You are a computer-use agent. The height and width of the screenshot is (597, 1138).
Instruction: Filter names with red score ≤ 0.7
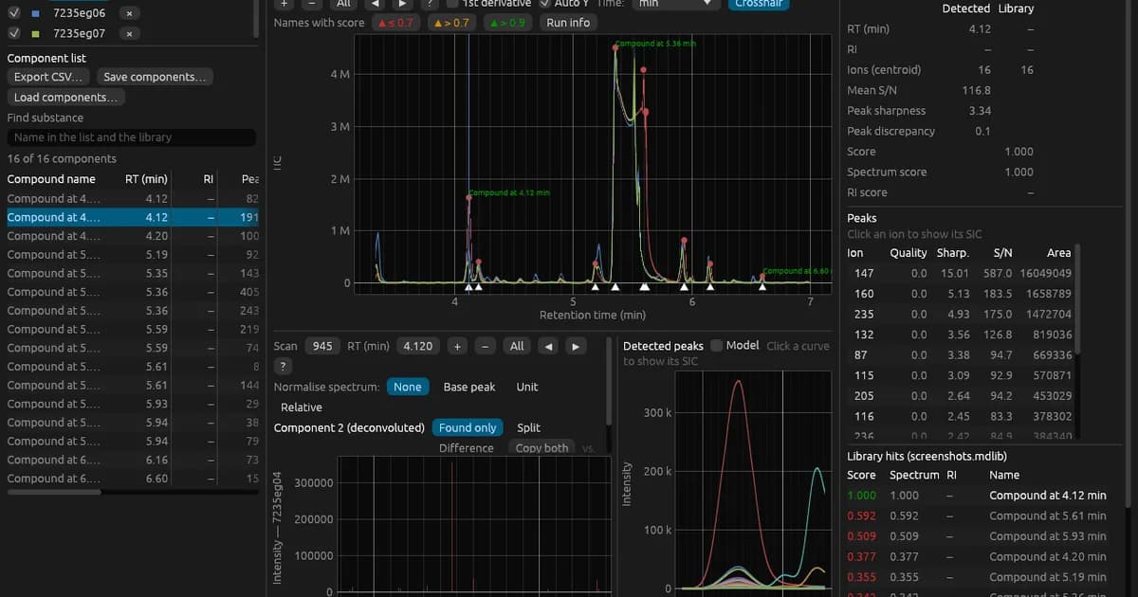pyautogui.click(x=396, y=22)
